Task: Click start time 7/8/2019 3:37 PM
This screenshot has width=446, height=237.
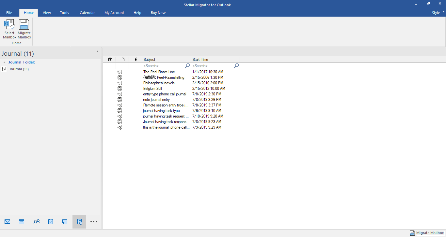Action: click(x=207, y=105)
